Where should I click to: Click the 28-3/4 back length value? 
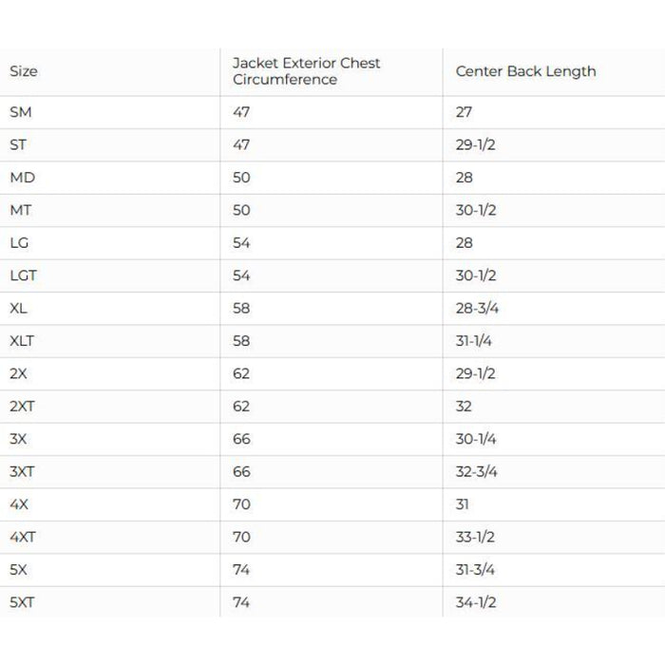point(476,309)
